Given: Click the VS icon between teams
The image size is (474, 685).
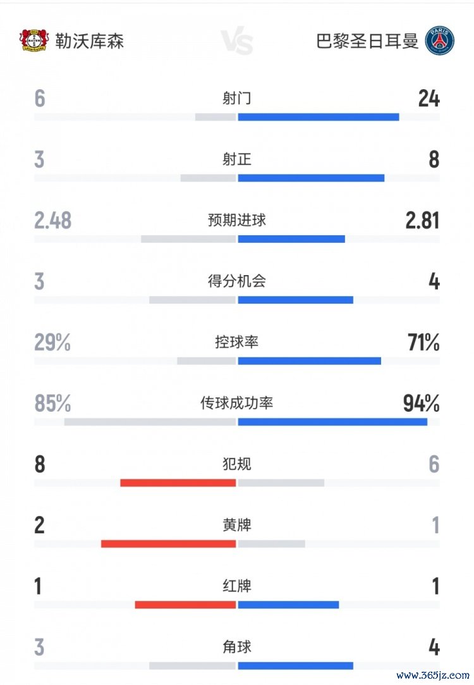Looking at the screenshot, I should (x=237, y=42).
